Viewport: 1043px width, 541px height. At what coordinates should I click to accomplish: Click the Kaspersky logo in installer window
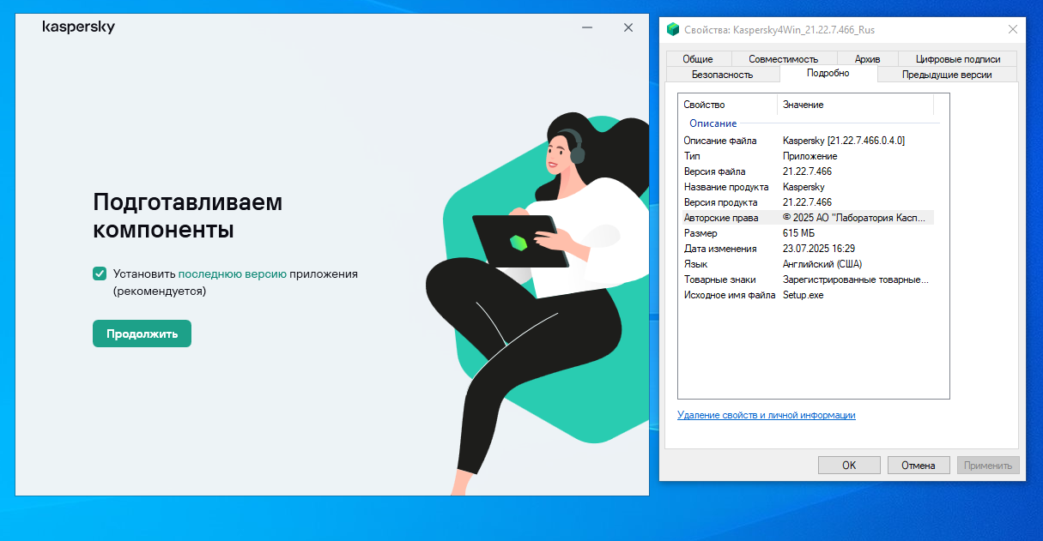coord(78,27)
